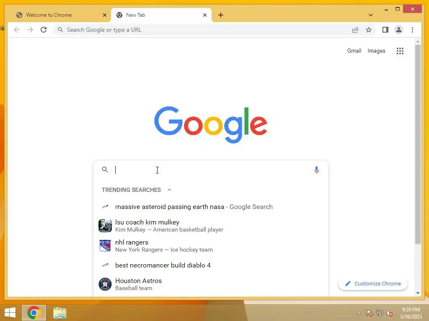
Task: Open the Windows Start button
Action: 10,313
